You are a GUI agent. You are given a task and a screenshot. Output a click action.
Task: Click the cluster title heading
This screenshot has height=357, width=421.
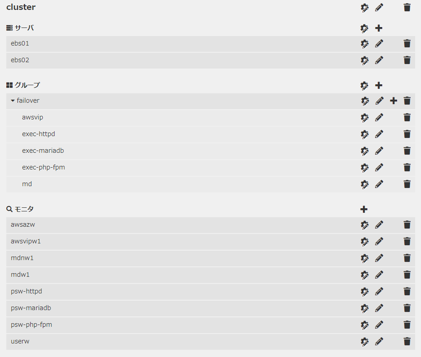(x=21, y=7)
